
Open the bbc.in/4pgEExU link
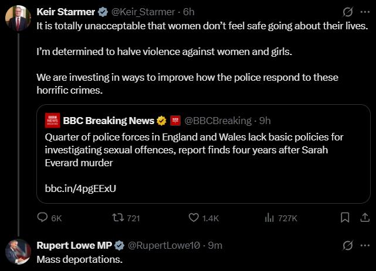click(80, 188)
